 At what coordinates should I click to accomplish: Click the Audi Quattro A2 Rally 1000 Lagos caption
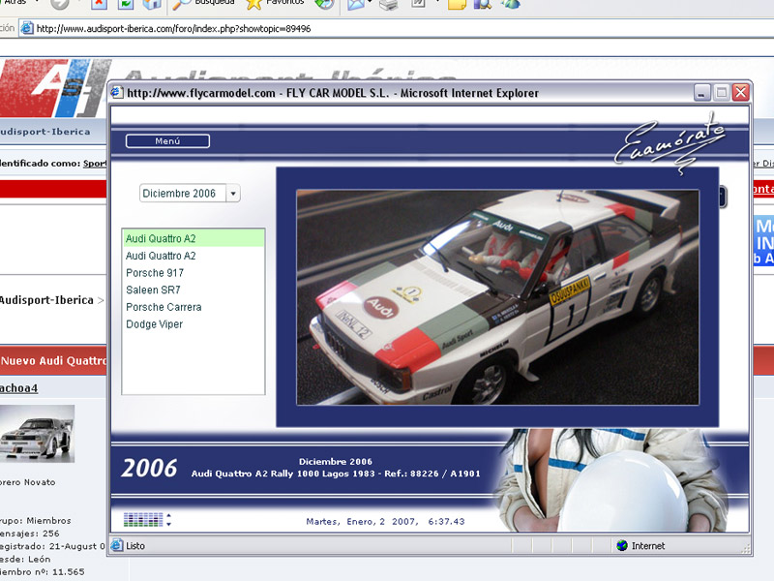[x=336, y=474]
